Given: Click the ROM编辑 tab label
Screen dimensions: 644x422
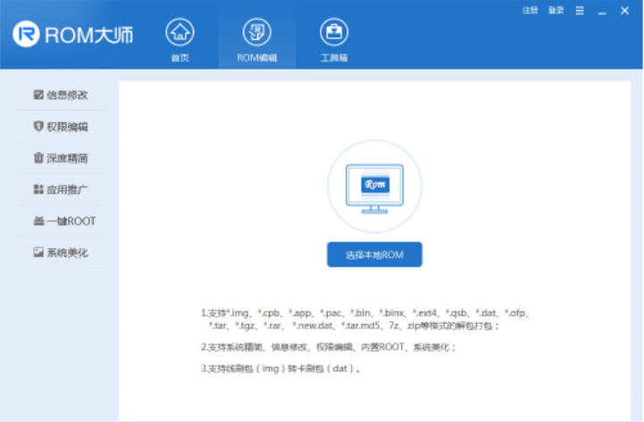Looking at the screenshot, I should (x=257, y=58).
